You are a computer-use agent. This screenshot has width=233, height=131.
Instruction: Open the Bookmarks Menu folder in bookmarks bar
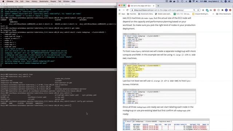[x=146, y=14]
